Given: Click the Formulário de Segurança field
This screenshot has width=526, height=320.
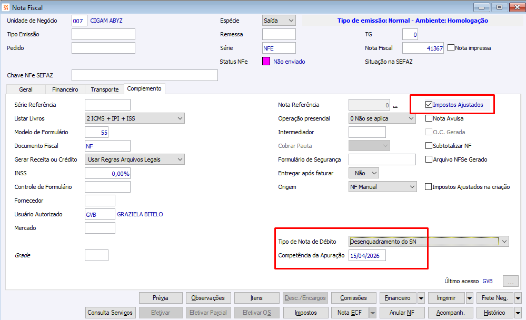Looking at the screenshot, I should 382,159.
